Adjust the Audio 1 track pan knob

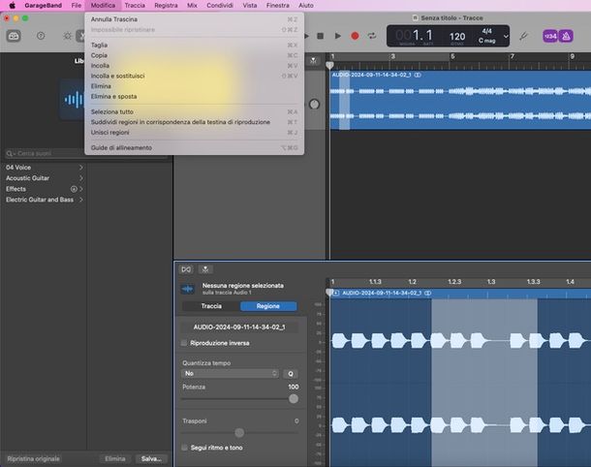314,105
